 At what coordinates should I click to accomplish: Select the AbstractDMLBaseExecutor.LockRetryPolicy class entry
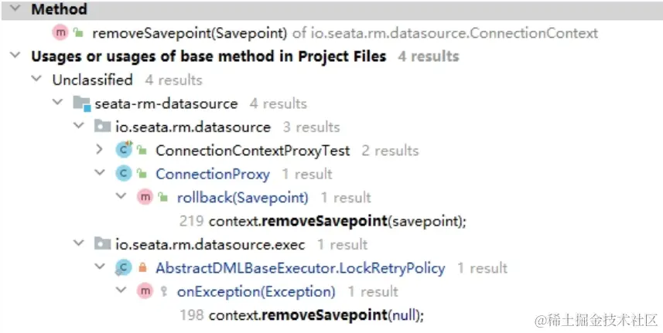[x=300, y=268]
